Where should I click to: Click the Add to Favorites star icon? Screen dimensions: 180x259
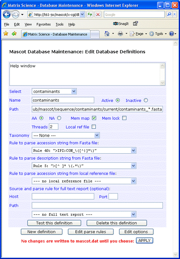[14, 34]
